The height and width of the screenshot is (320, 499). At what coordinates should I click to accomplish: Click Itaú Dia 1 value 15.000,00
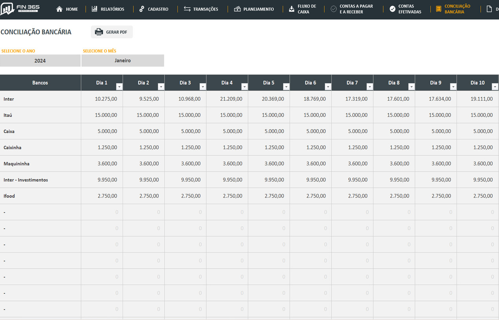pyautogui.click(x=106, y=115)
